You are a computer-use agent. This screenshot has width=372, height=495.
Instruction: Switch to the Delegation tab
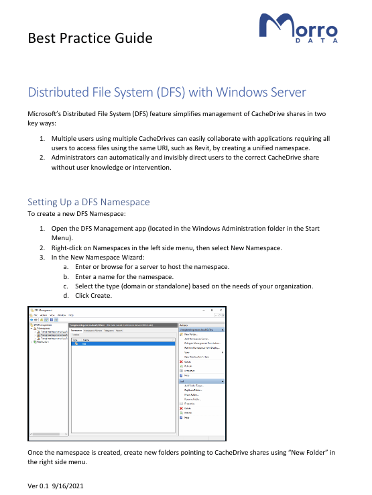tap(109, 331)
